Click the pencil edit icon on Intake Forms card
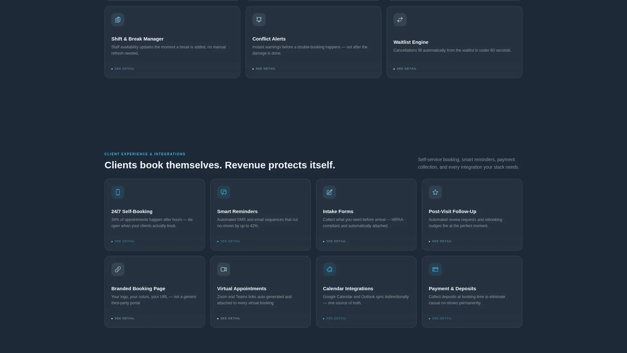 (x=330, y=192)
